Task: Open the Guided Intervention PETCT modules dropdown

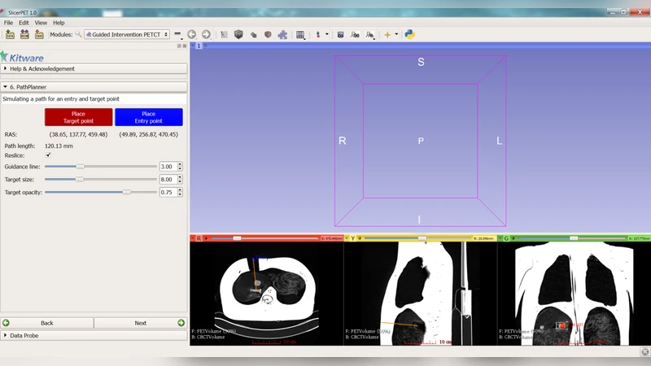Action: tap(126, 34)
